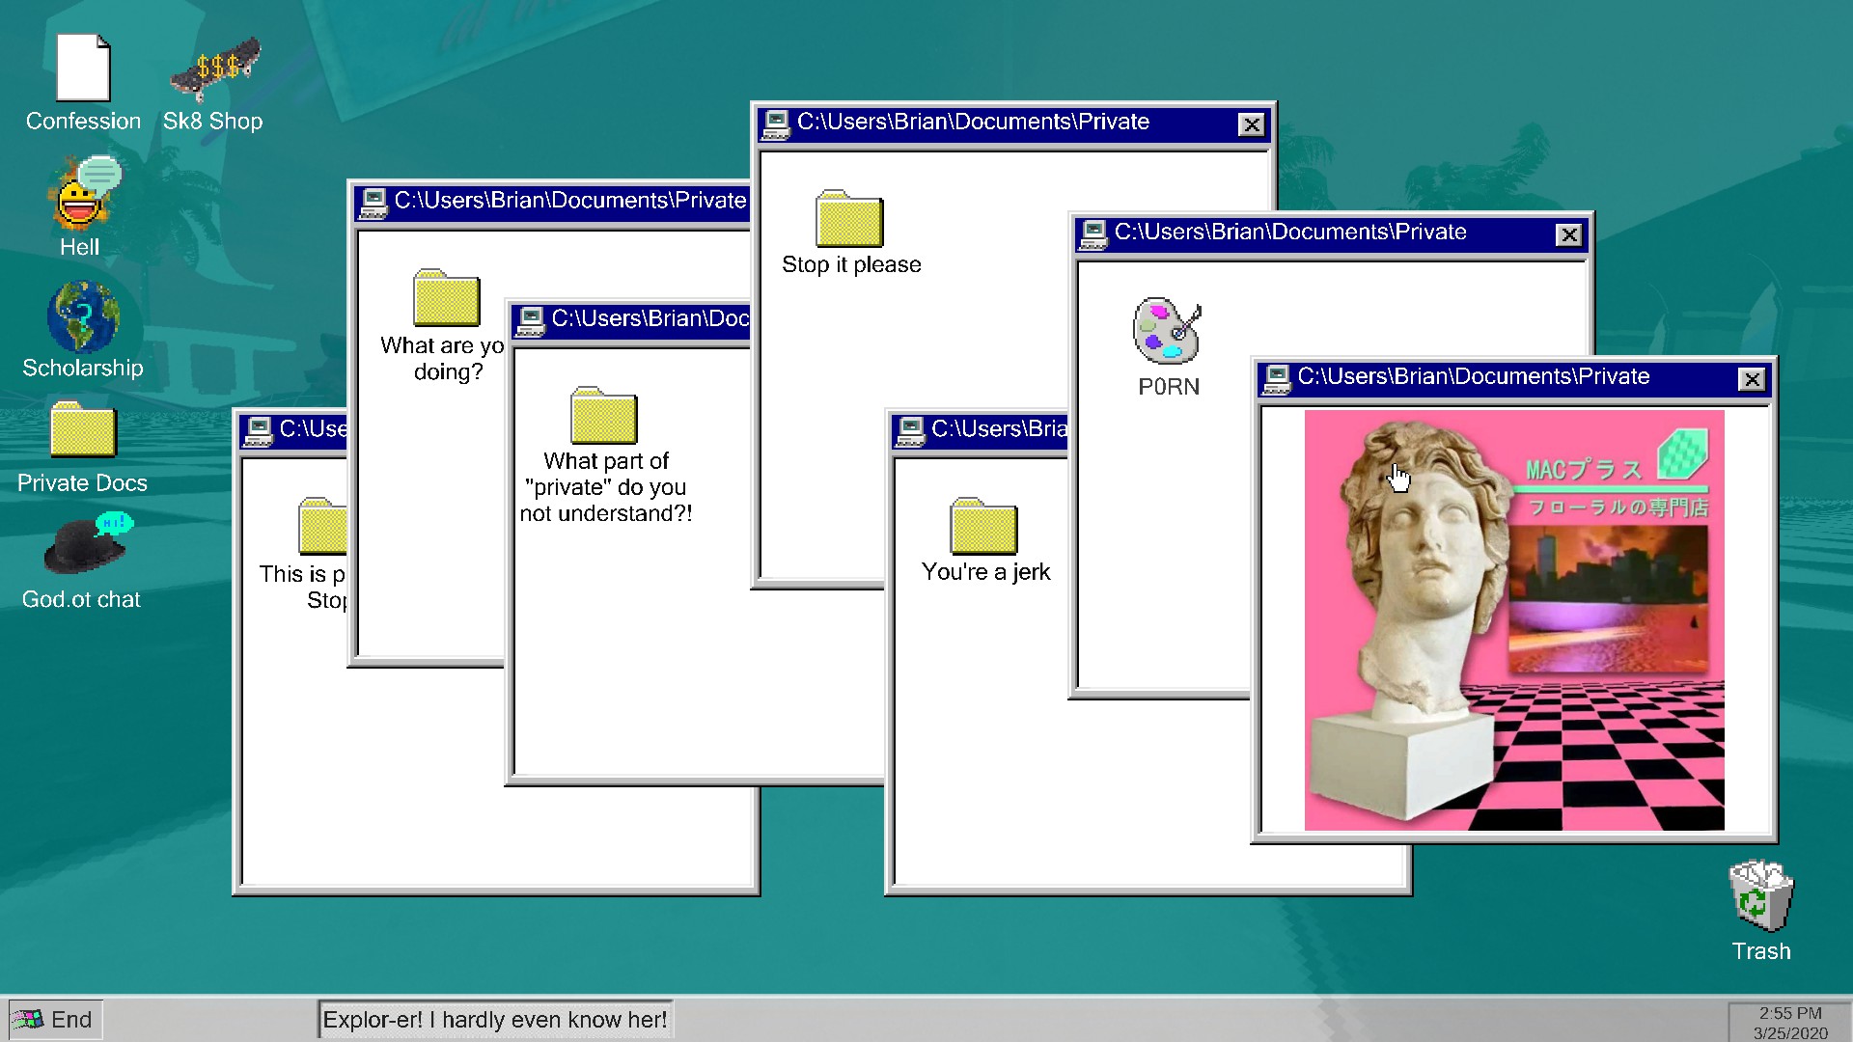The height and width of the screenshot is (1042, 1853).
Task: Select the Explor-er taskbar item
Action: pyautogui.click(x=494, y=1020)
